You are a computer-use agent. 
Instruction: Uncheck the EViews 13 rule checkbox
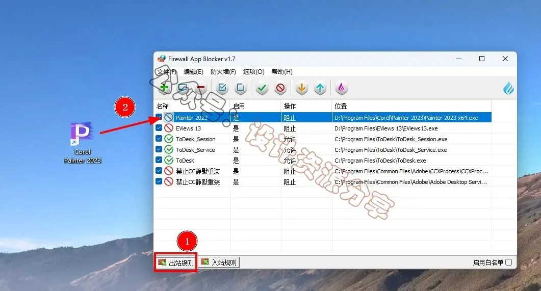click(x=159, y=128)
